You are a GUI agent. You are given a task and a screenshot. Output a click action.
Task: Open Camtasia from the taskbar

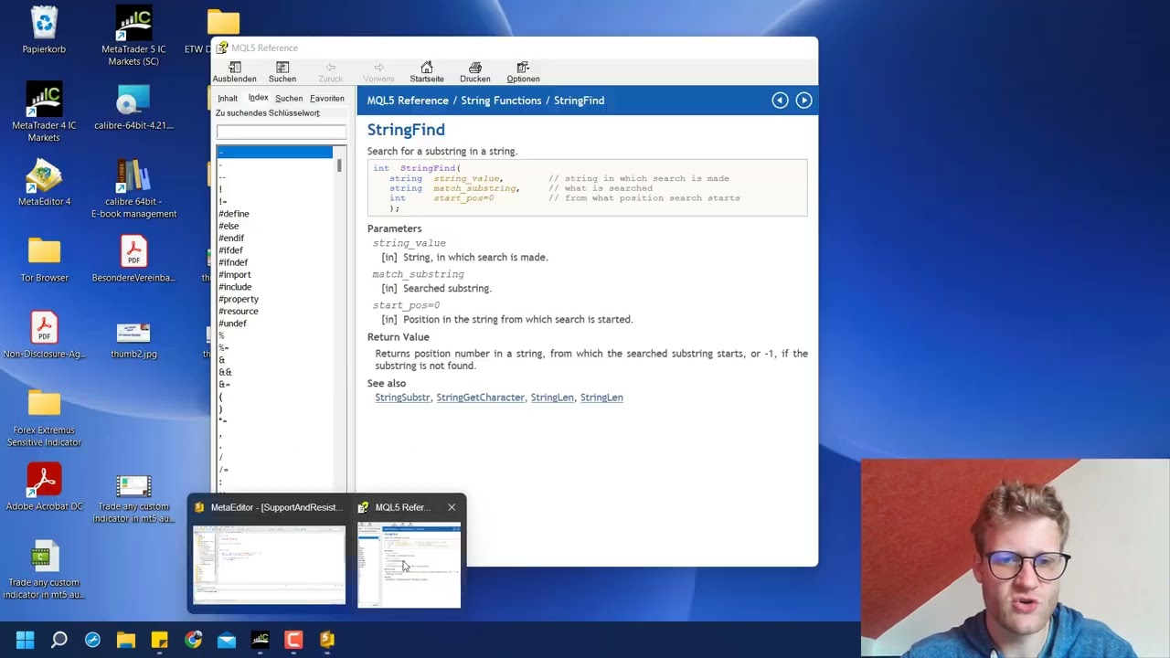pos(293,640)
